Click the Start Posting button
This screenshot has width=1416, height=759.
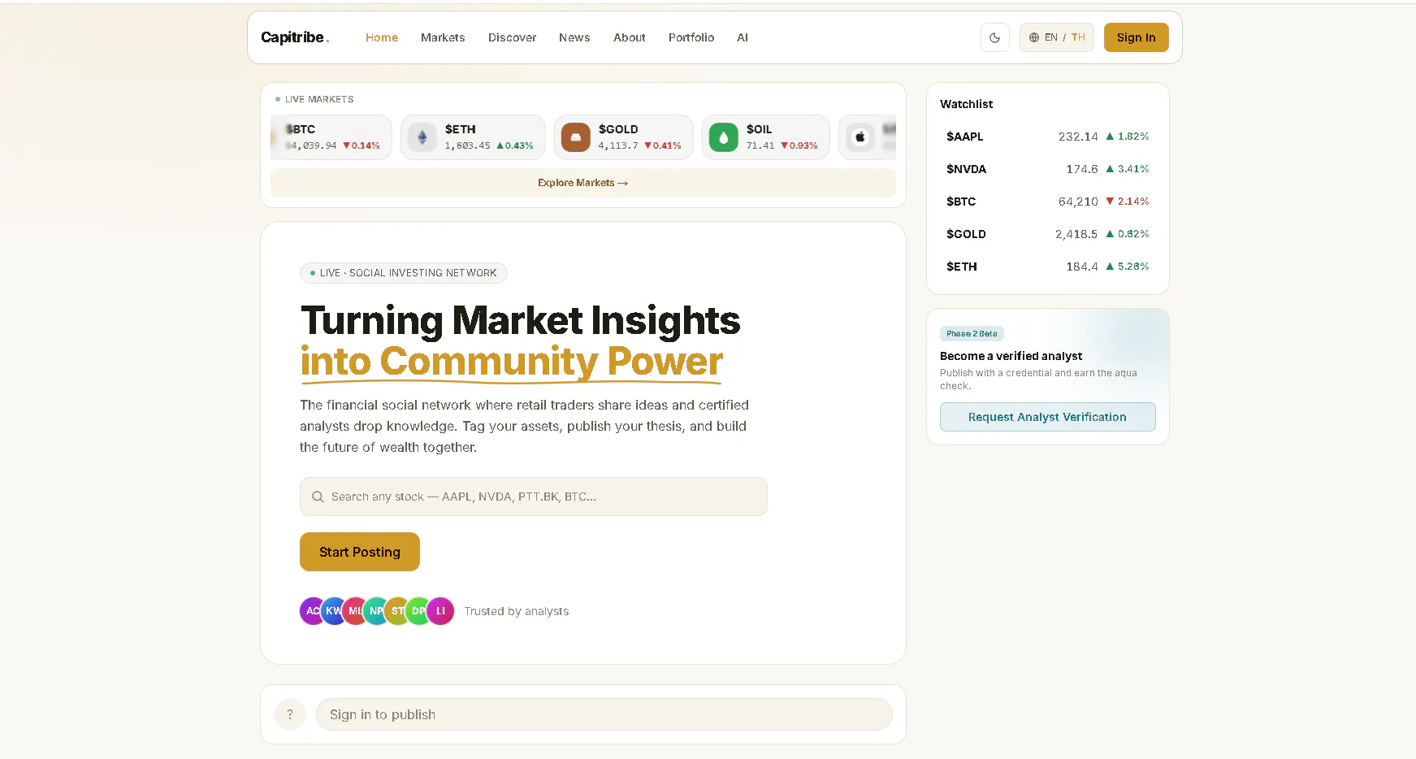click(x=360, y=552)
